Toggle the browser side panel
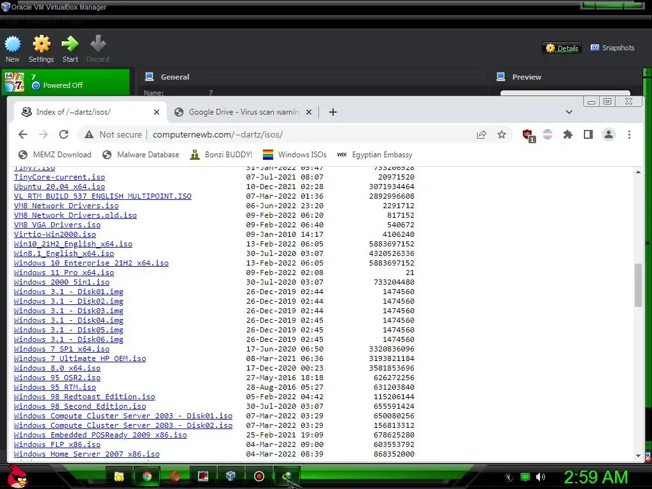 (x=588, y=134)
